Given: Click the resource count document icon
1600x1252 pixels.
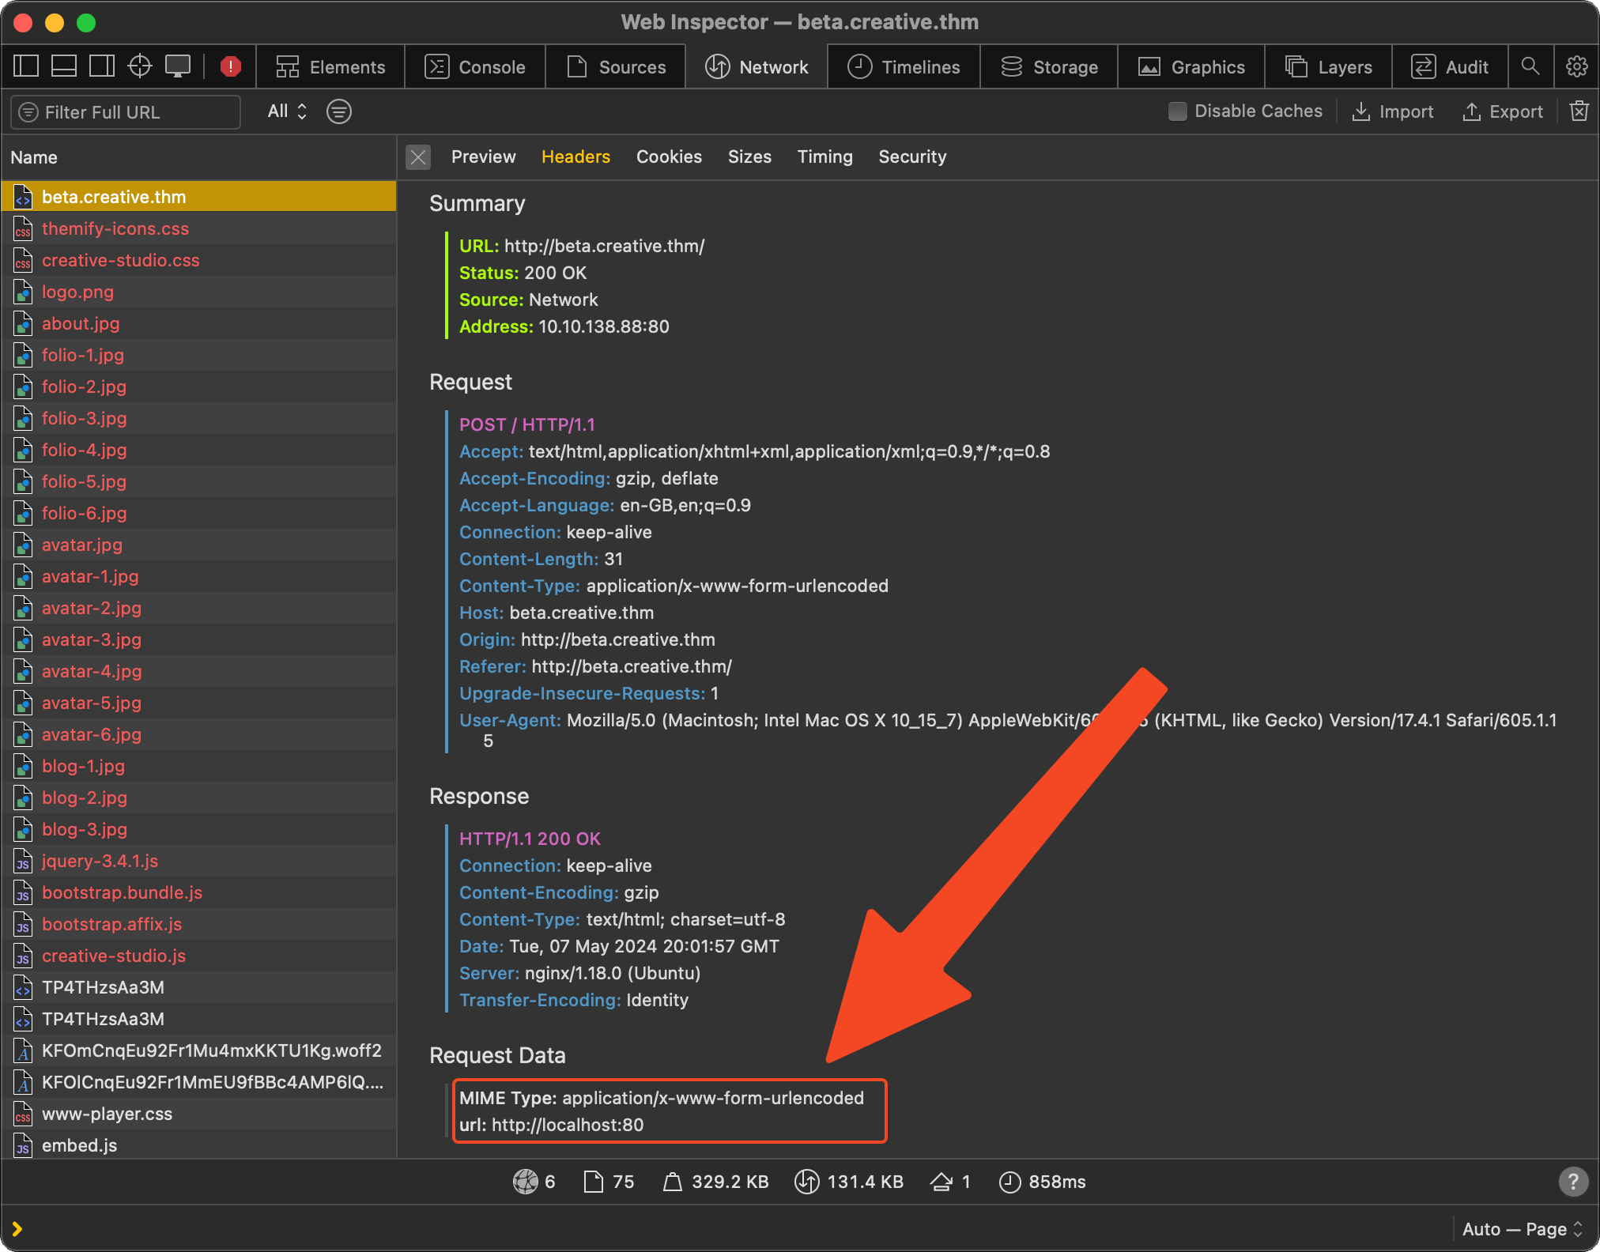Looking at the screenshot, I should coord(593,1182).
